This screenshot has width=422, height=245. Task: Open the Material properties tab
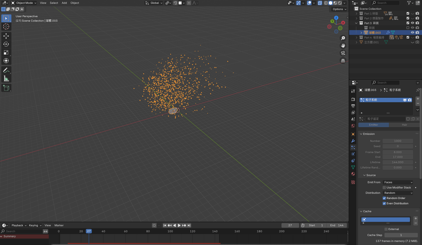point(353,174)
